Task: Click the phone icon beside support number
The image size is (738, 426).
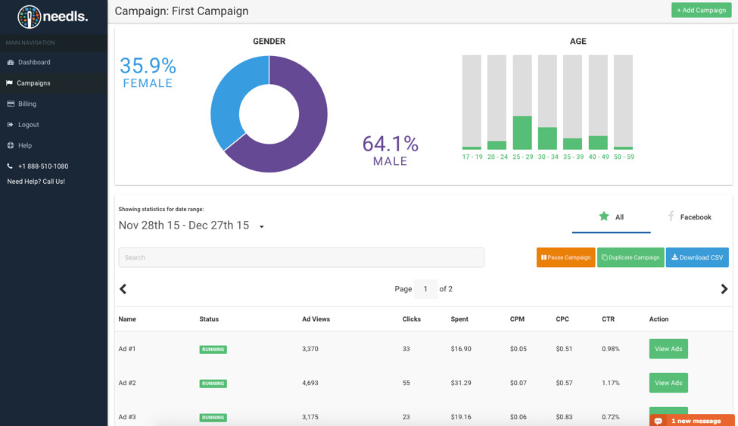Action: (10, 166)
